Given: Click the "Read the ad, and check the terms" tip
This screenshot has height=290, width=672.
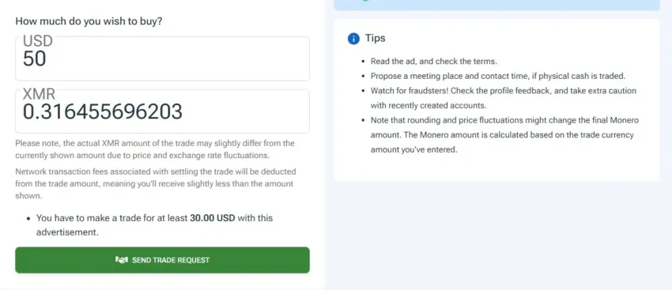Looking at the screenshot, I should click(x=434, y=62).
